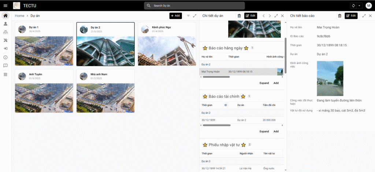The height and width of the screenshot is (172, 375).
Task: Go to previous project with left chevron
Action: [264, 16]
